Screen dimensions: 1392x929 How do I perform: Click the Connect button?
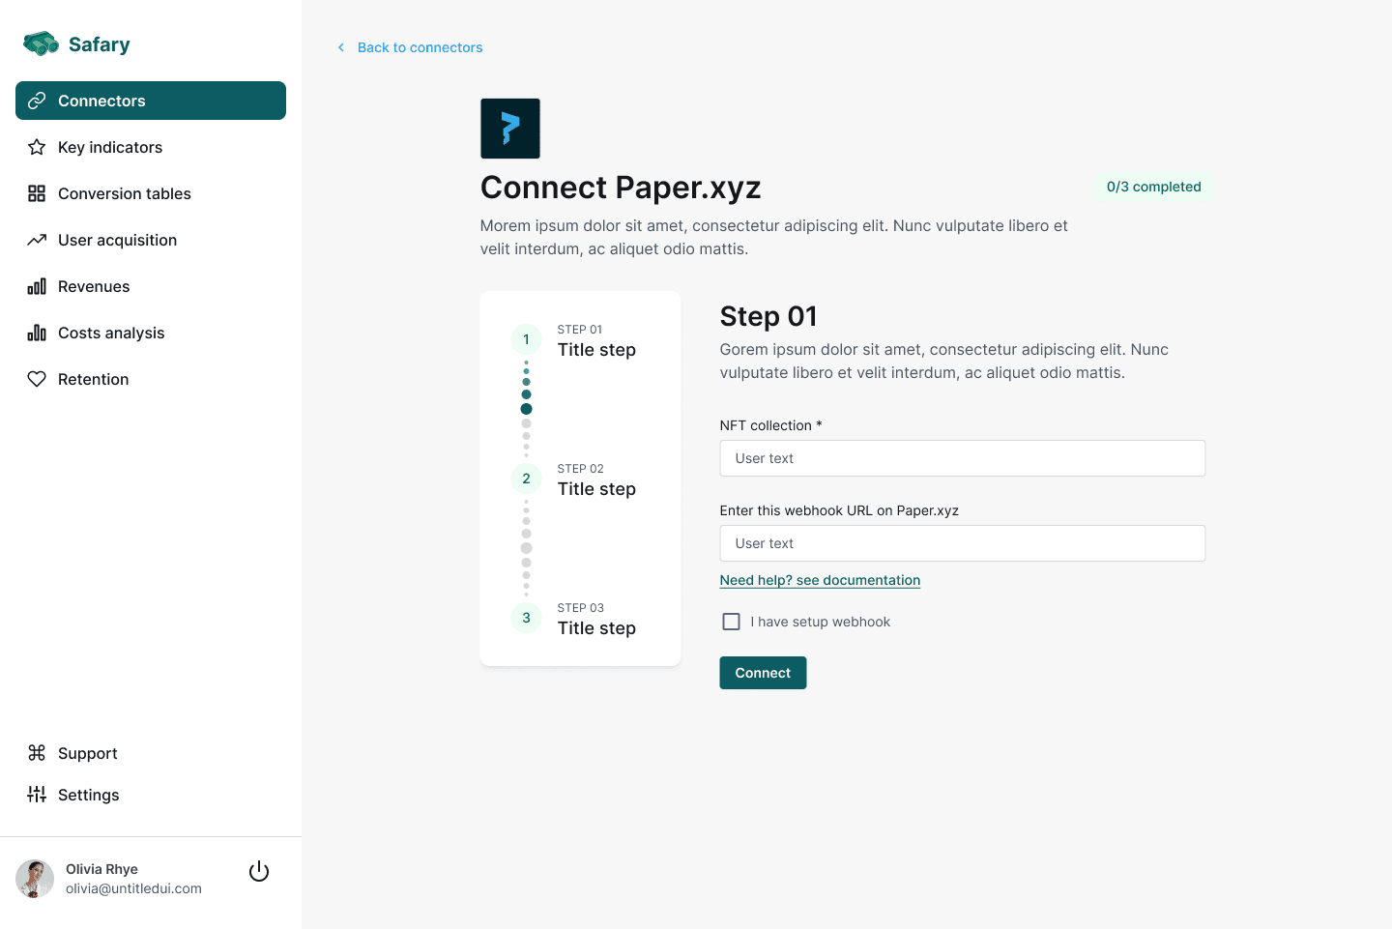763,673
